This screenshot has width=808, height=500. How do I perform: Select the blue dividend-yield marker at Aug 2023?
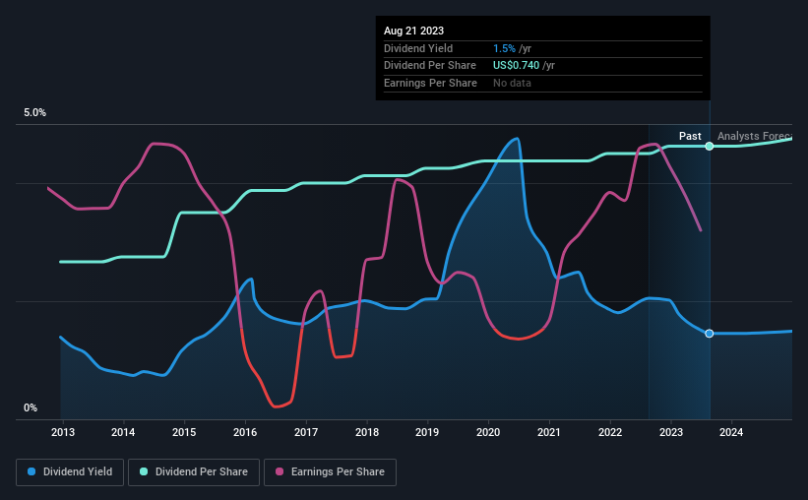pos(710,334)
